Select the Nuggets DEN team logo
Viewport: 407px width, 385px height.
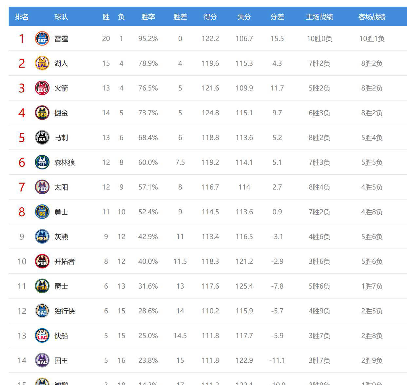[42, 113]
